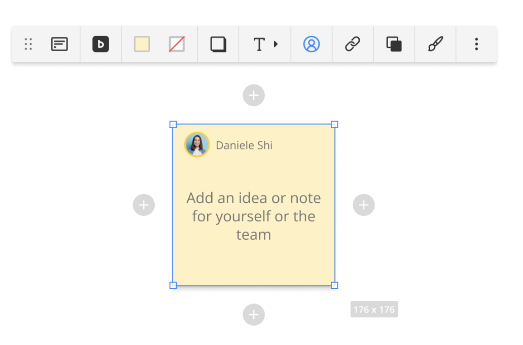The height and width of the screenshot is (345, 523).
Task: Toggle the shadow square icon
Action: pyautogui.click(x=218, y=44)
